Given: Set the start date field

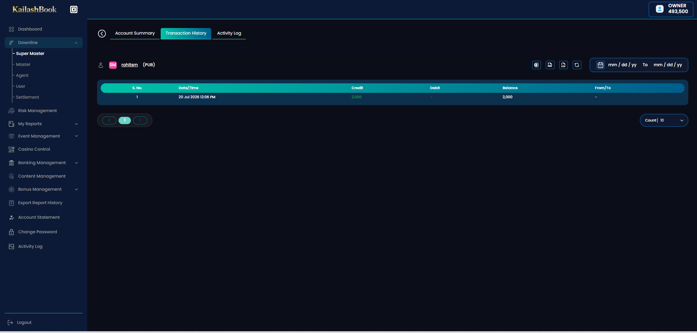Looking at the screenshot, I should pyautogui.click(x=622, y=65).
